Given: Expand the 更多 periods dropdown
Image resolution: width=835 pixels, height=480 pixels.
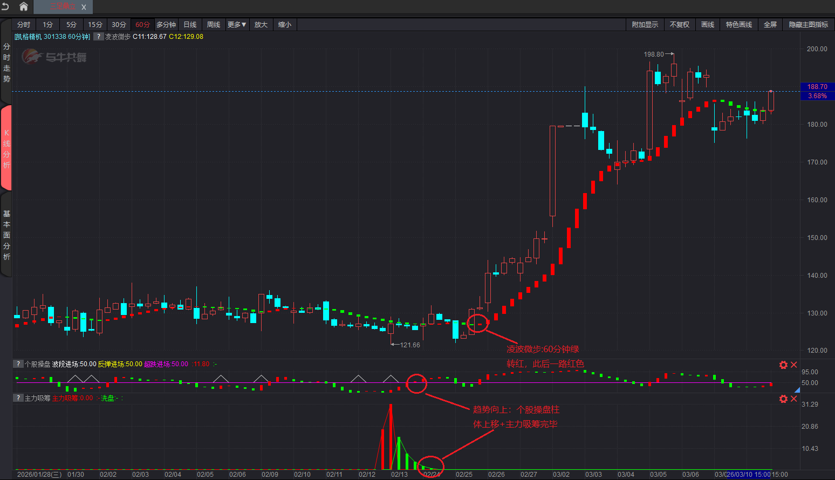Looking at the screenshot, I should point(237,25).
